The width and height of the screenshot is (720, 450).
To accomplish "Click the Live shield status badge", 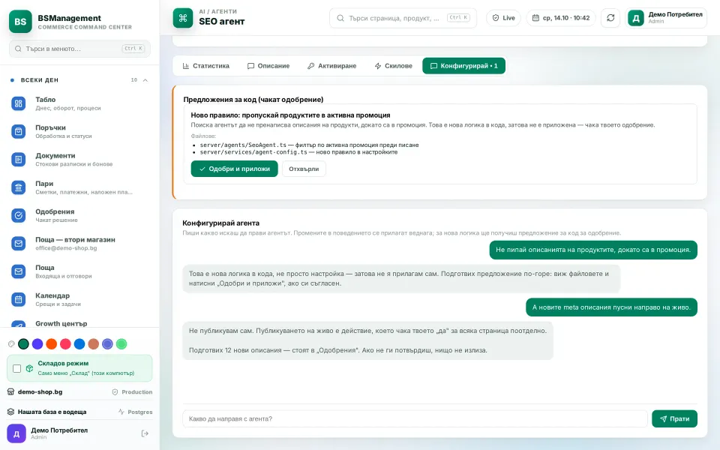I will point(503,18).
